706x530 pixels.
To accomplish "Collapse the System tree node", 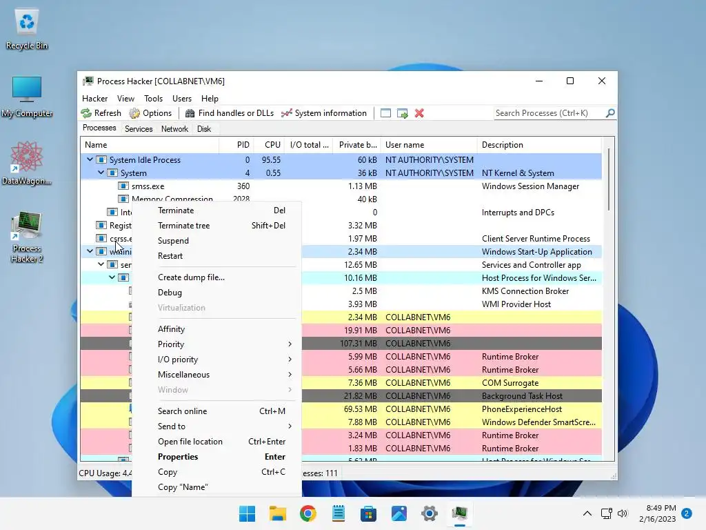I will click(101, 173).
